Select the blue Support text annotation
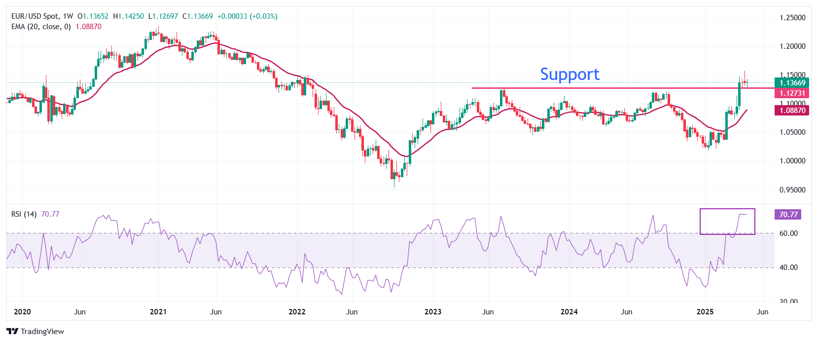This screenshot has width=818, height=342. point(569,74)
